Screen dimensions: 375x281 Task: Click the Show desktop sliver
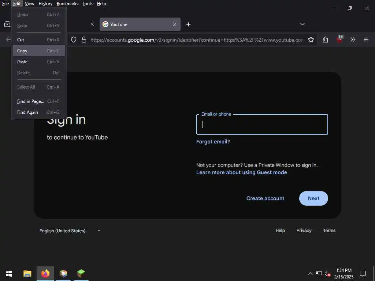tap(374, 274)
